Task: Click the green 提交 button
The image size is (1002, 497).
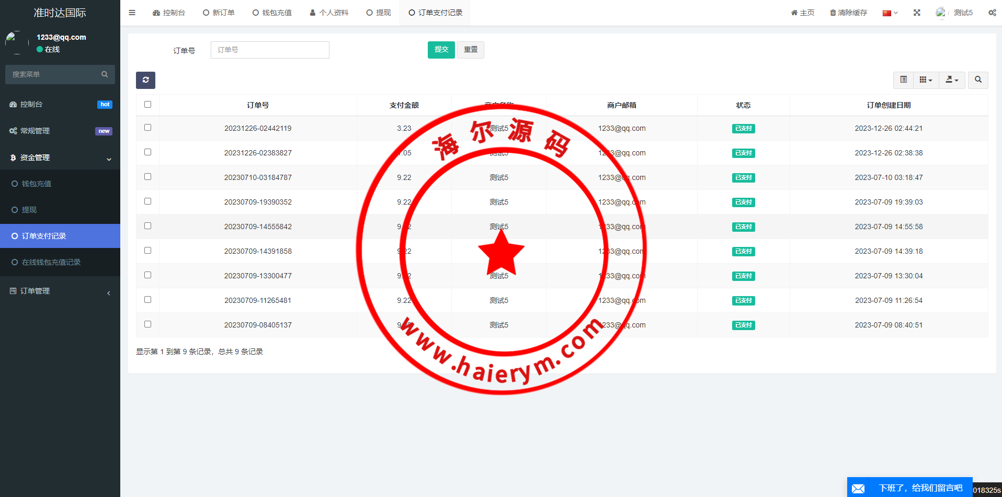Action: pyautogui.click(x=441, y=50)
